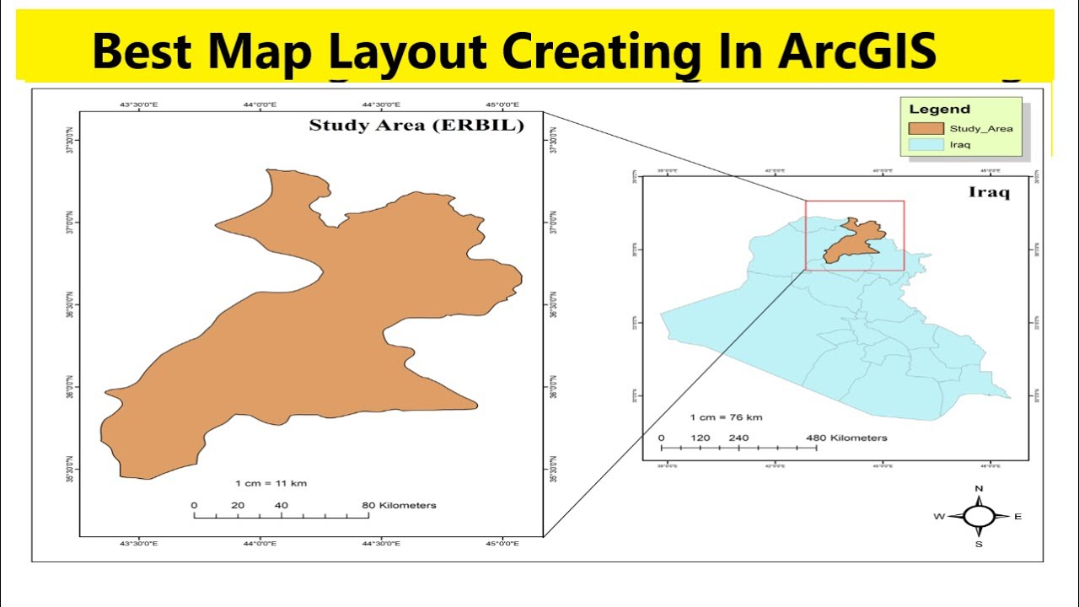Screen dimensions: 1079x607
Task: Click the "S" label below compass
Action: coord(979,544)
